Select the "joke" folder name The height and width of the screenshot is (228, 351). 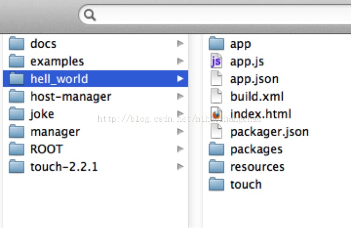[x=42, y=114]
